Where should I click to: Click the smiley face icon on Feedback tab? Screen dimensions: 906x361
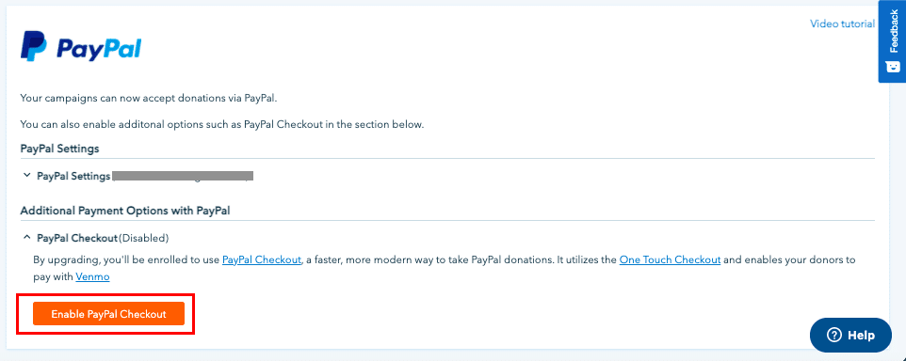(x=893, y=66)
